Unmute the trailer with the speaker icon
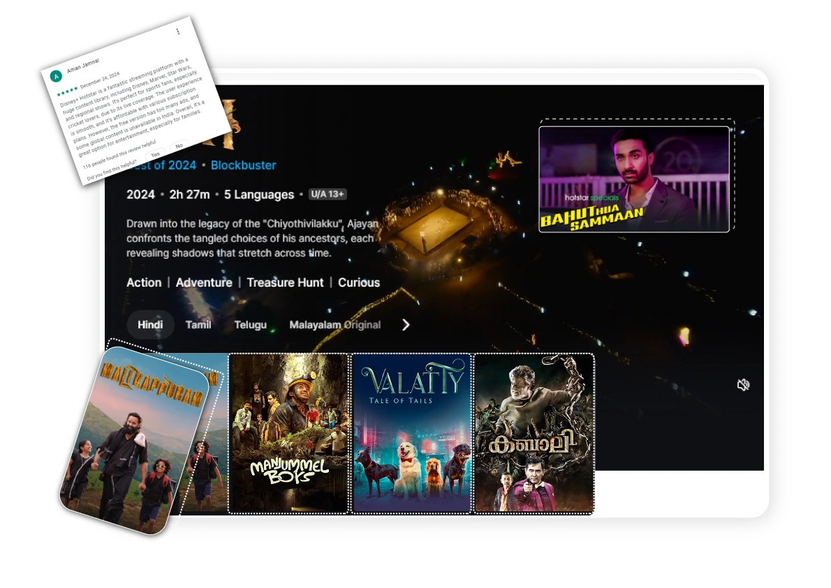The width and height of the screenshot is (831, 588). pos(743,385)
